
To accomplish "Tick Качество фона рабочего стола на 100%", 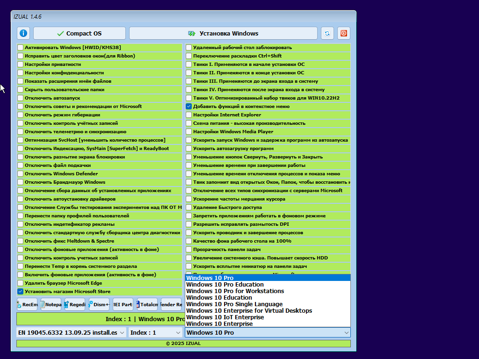I will click(x=189, y=241).
